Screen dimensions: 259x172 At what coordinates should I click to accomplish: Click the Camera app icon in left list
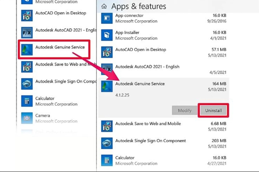(27, 118)
